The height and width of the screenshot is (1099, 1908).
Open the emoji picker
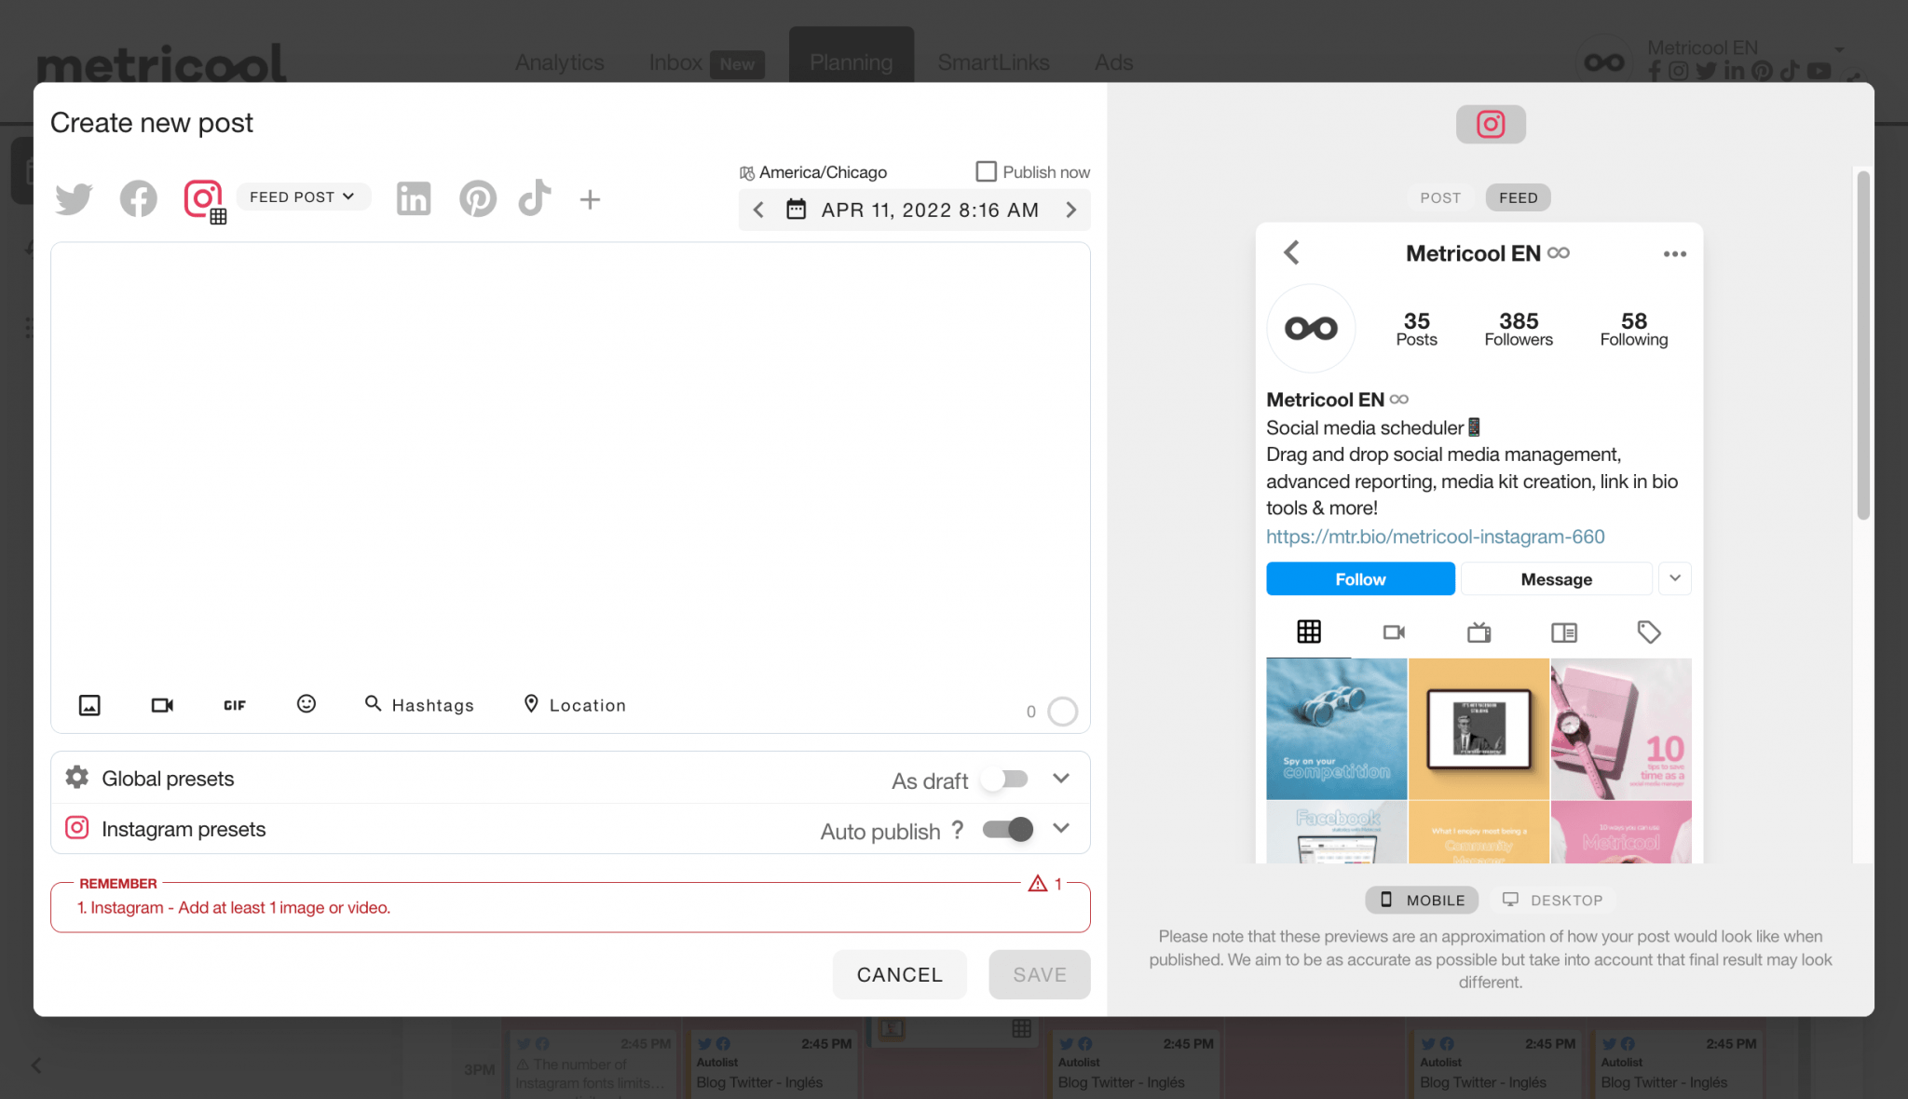click(x=307, y=704)
